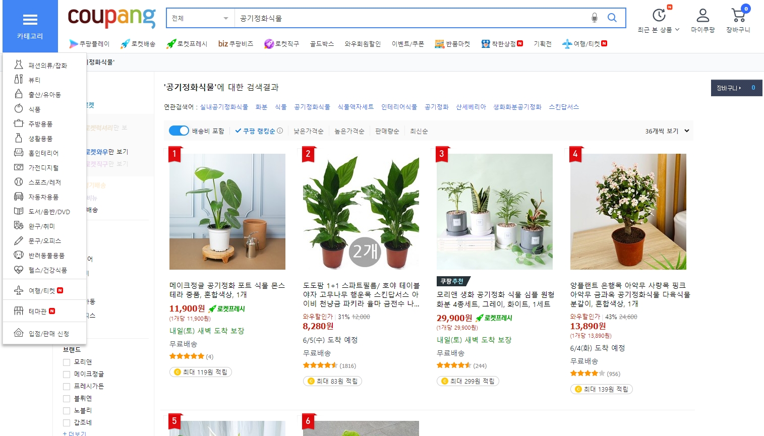The height and width of the screenshot is (436, 764).
Task: Open the monstera plant product thumbnail
Action: click(x=227, y=212)
